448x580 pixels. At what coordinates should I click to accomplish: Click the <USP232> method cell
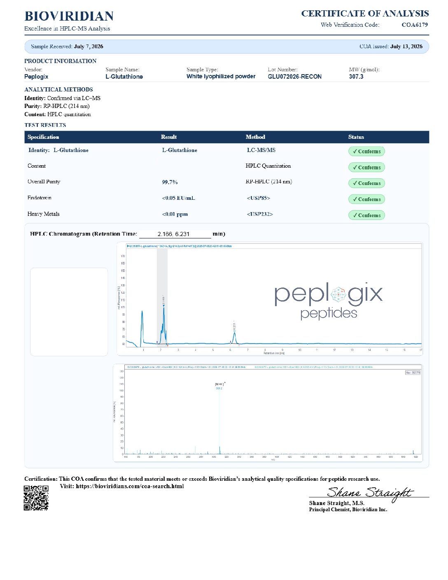pos(260,214)
